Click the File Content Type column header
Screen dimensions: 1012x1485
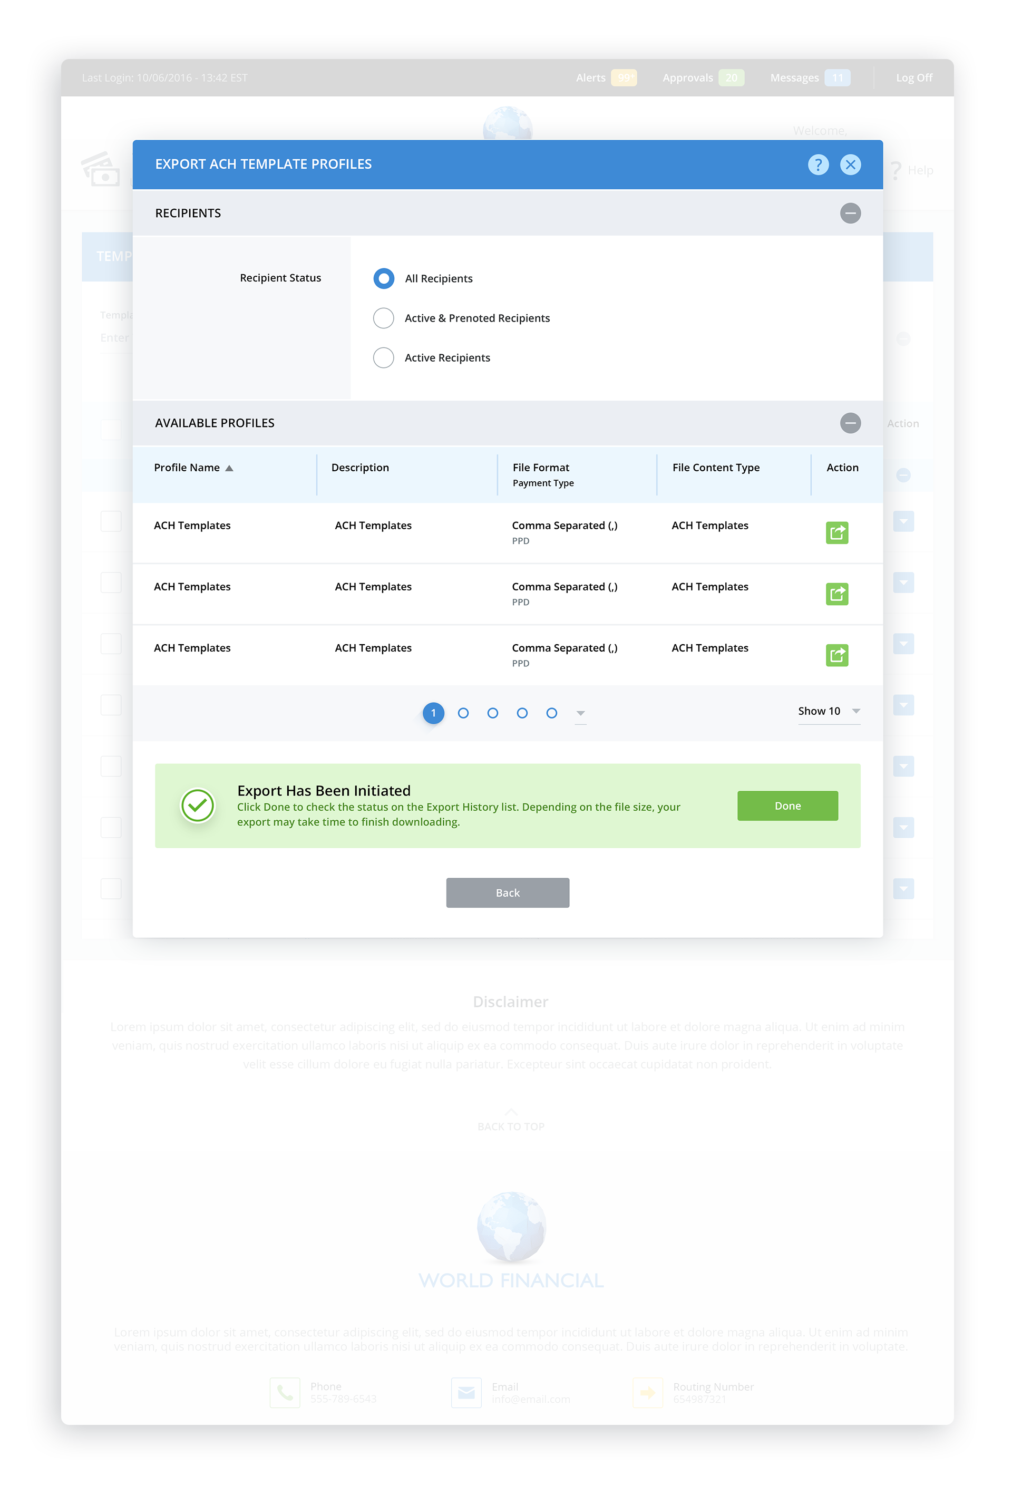click(x=716, y=467)
